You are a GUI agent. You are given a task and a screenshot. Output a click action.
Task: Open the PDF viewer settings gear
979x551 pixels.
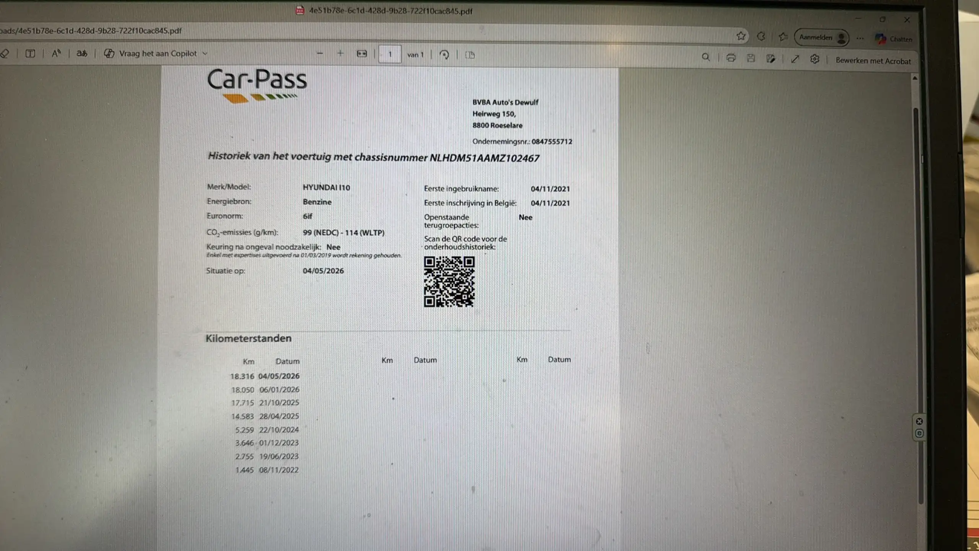coord(815,59)
